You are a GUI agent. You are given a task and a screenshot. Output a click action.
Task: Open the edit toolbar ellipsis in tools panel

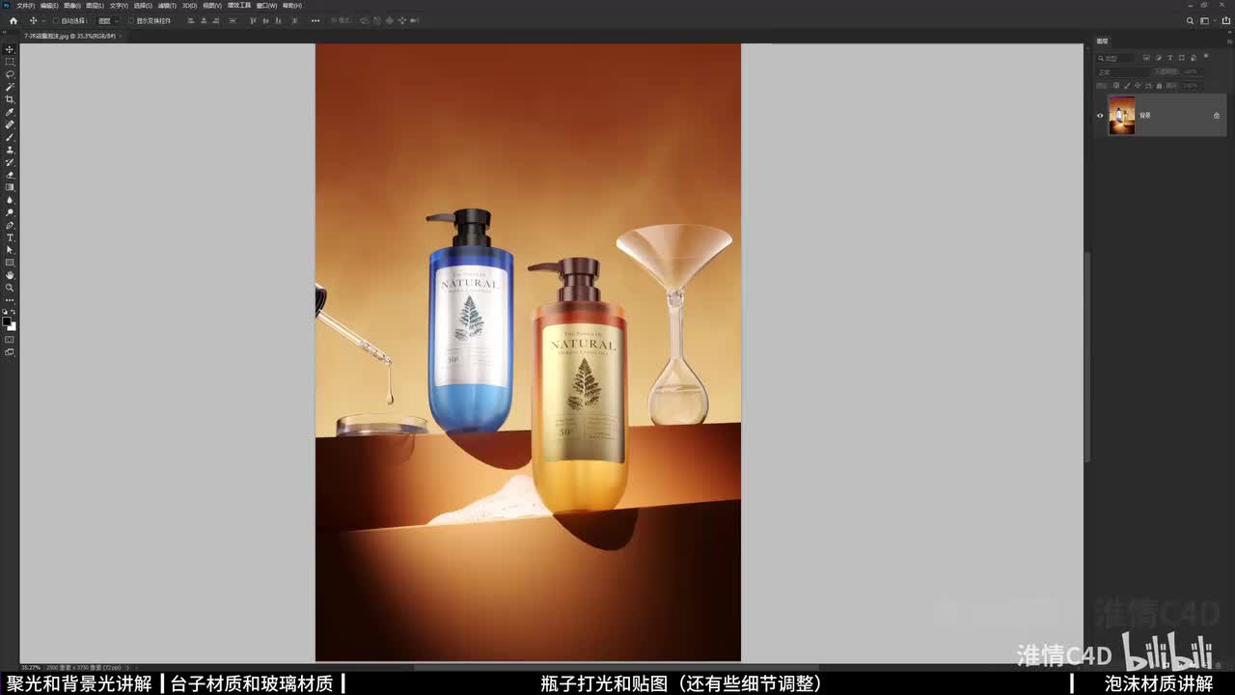click(x=10, y=300)
